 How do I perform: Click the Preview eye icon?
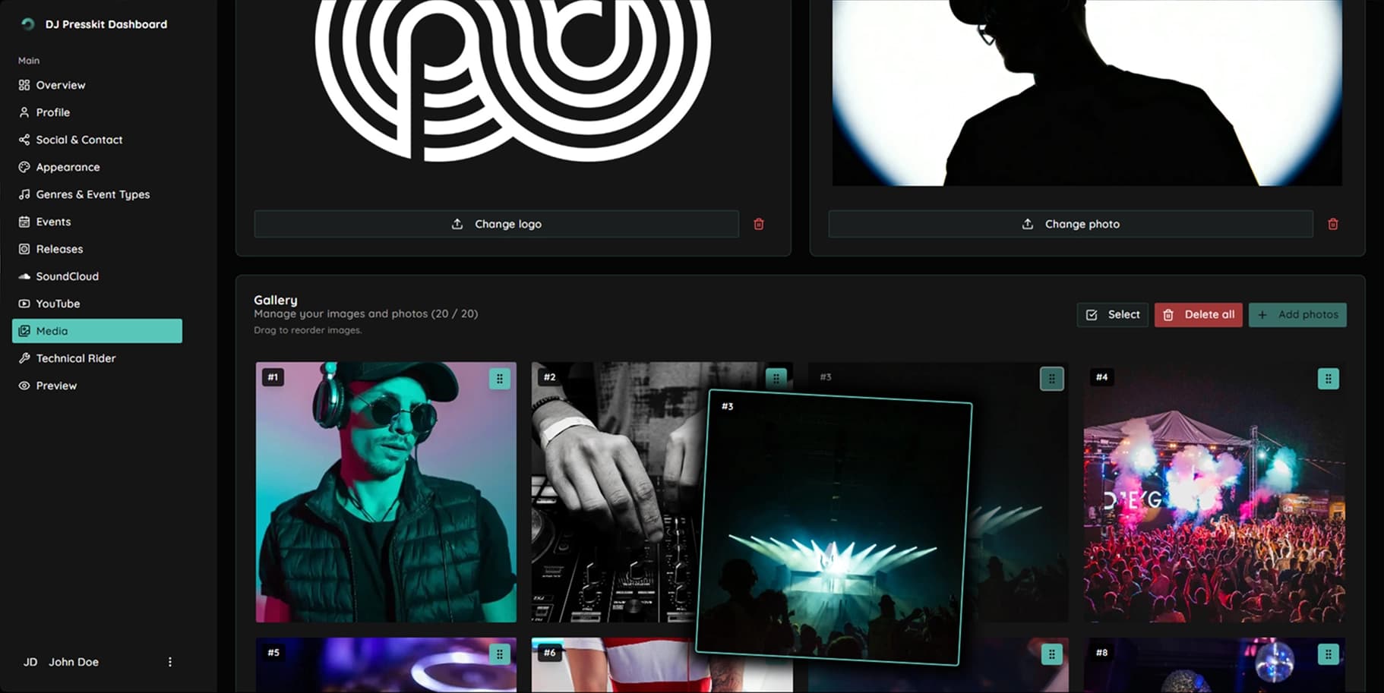point(24,386)
